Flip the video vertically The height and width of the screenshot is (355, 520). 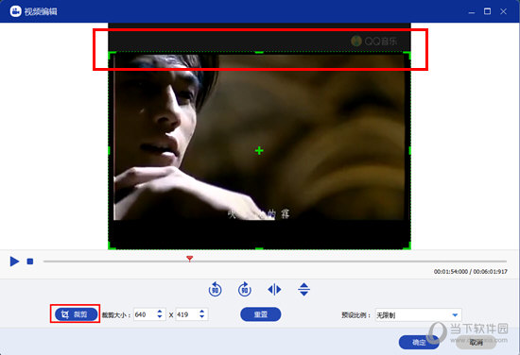click(x=303, y=290)
